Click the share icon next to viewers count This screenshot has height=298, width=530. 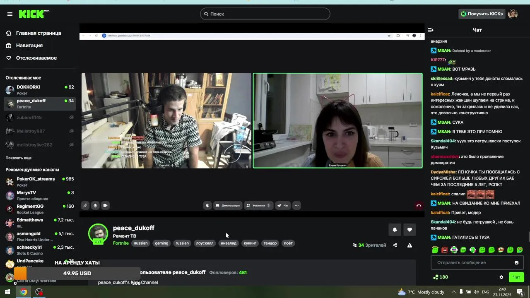pyautogui.click(x=395, y=245)
